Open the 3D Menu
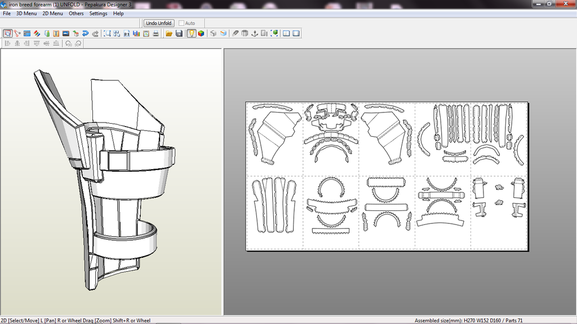 [26, 13]
